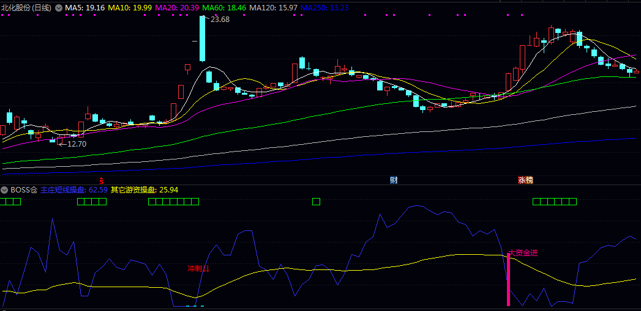This screenshot has width=641, height=311.
Task: Click the 23.68 high price label
Action: [220, 20]
